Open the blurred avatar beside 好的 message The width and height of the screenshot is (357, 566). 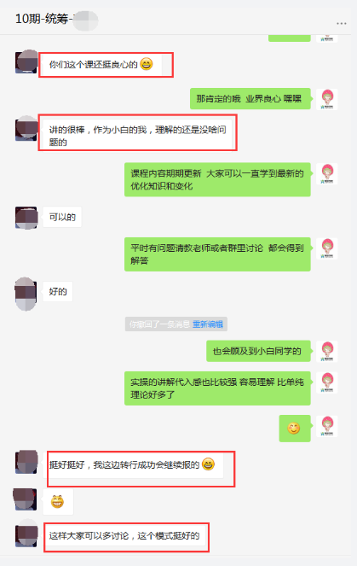(x=26, y=294)
